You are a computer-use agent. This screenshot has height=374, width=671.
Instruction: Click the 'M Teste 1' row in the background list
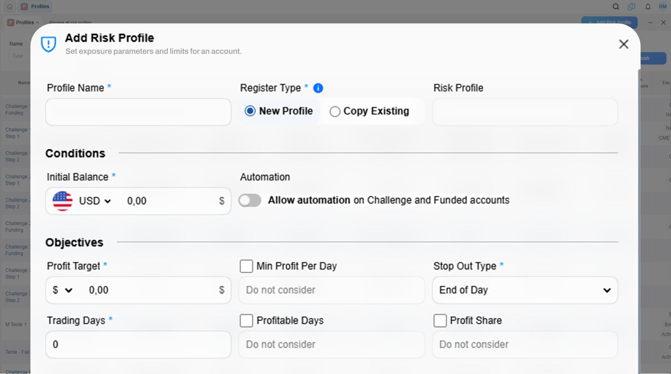(x=16, y=324)
